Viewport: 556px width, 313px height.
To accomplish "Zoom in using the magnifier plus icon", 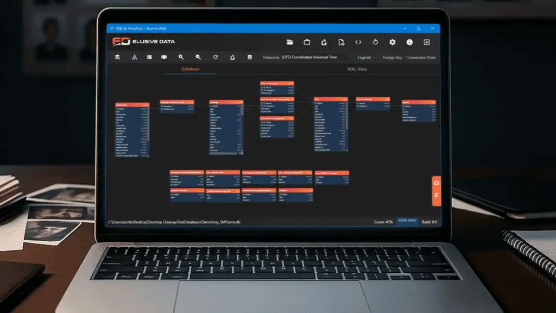I will point(181,57).
